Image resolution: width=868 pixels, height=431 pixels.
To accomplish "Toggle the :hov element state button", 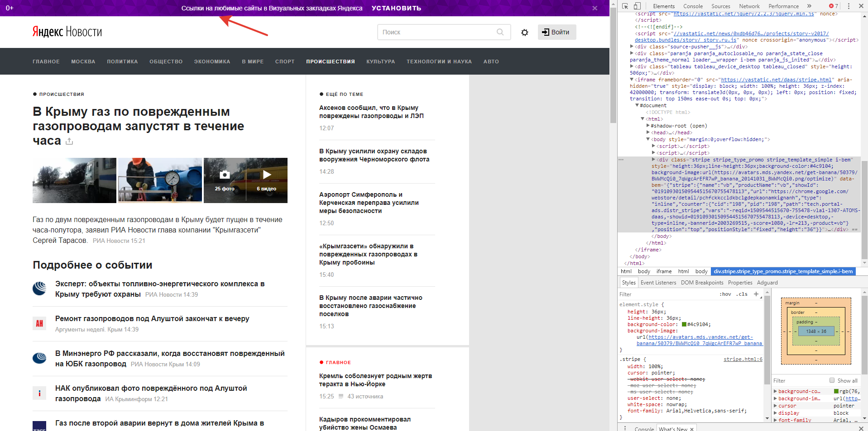I will click(725, 294).
